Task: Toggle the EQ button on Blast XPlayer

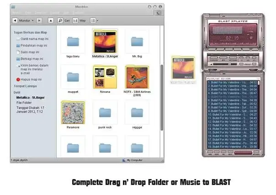Action: [223, 58]
